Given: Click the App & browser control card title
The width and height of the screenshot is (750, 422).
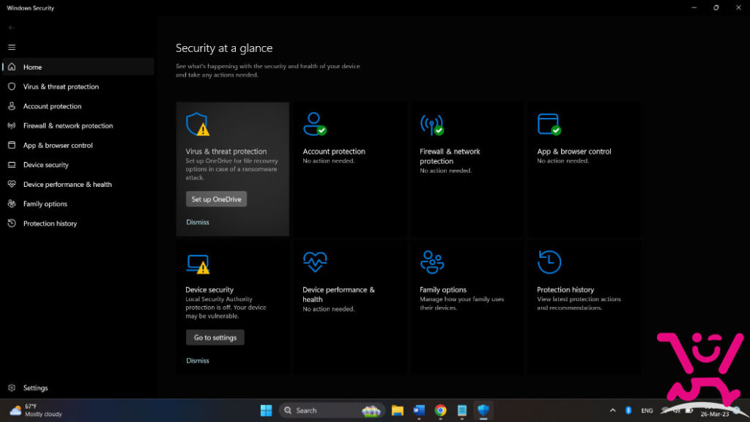Looking at the screenshot, I should (574, 151).
